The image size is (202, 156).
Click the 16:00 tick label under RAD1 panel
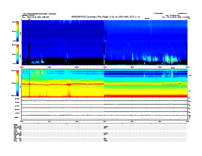132,67
